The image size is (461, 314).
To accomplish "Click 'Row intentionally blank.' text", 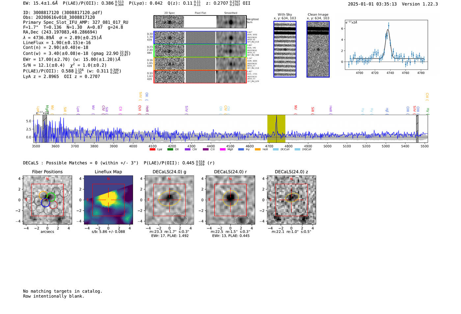I will [x=54, y=296].
